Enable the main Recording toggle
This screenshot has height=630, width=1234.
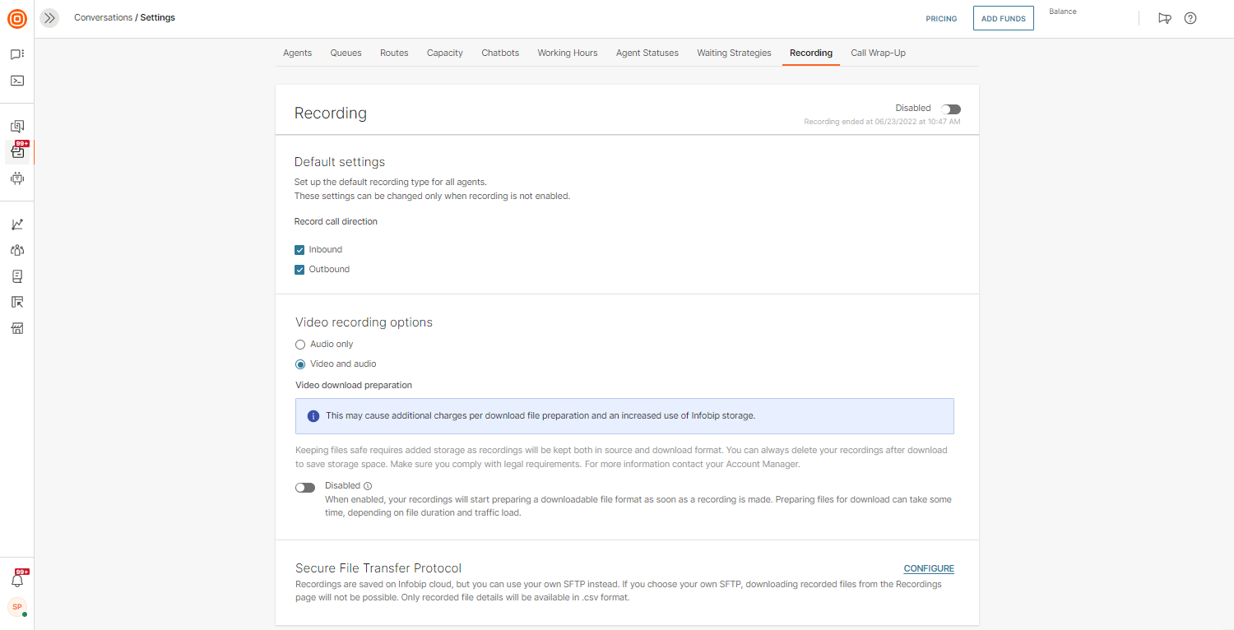pyautogui.click(x=951, y=109)
